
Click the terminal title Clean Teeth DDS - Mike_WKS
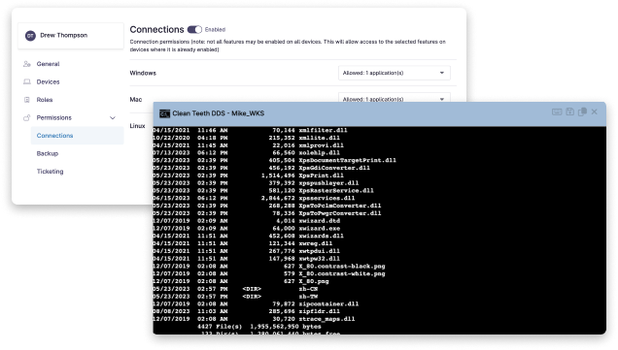coord(219,113)
